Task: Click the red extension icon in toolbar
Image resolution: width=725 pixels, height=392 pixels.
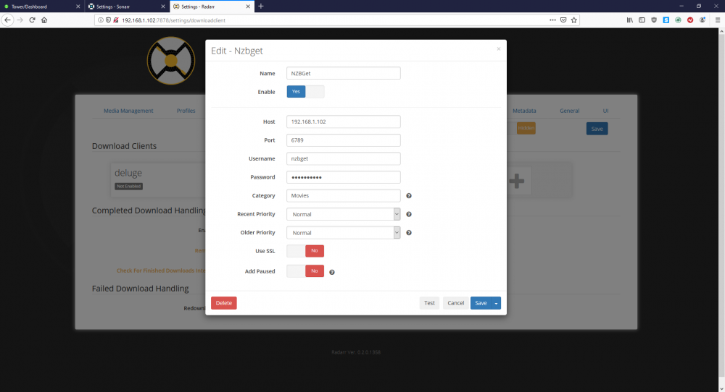Action: point(690,20)
